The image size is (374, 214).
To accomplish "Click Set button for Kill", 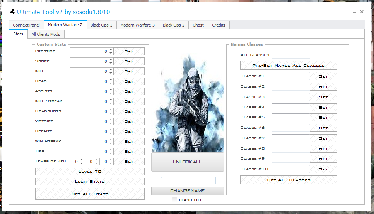I will click(x=129, y=71).
